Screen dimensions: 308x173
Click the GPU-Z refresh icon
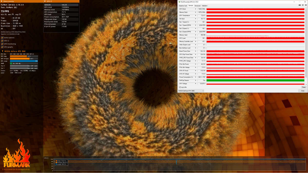[x=302, y=5]
